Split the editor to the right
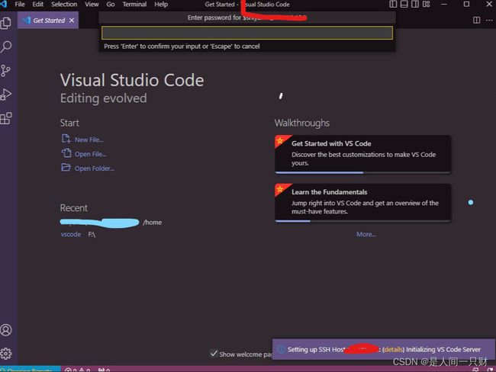This screenshot has width=496, height=372. coord(476,21)
